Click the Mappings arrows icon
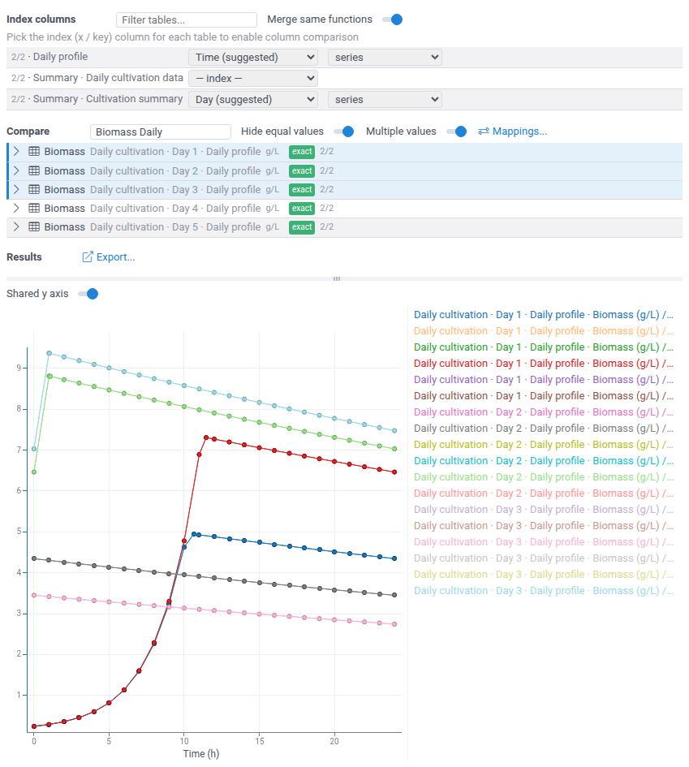Image resolution: width=689 pixels, height=767 pixels. (x=483, y=131)
